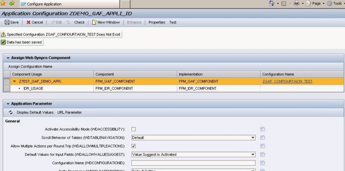Viewport: 345px width, 171px height.
Task: Click the browser Home icon
Action: [272, 3]
